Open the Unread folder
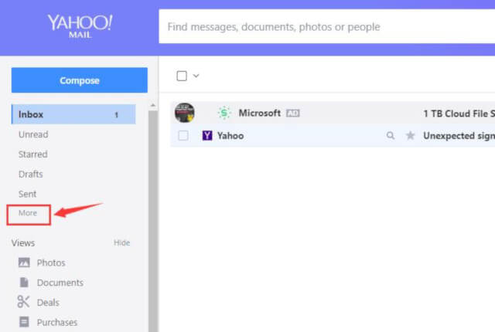This screenshot has height=332, width=495. click(33, 134)
